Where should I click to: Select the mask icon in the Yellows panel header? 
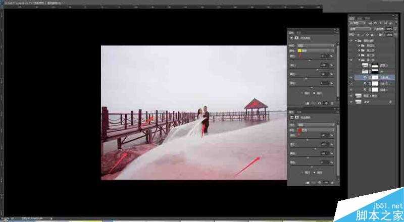[296, 37]
